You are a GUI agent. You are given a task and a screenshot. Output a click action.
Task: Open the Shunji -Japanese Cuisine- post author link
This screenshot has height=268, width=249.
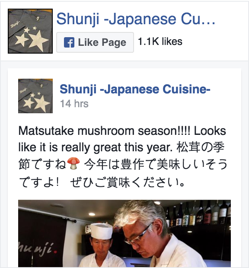click(x=135, y=89)
